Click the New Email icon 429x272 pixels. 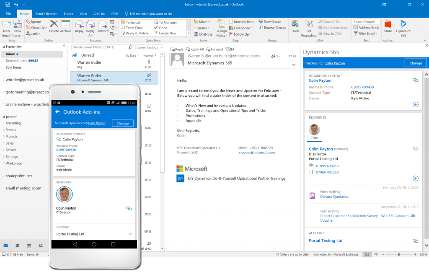(6, 28)
